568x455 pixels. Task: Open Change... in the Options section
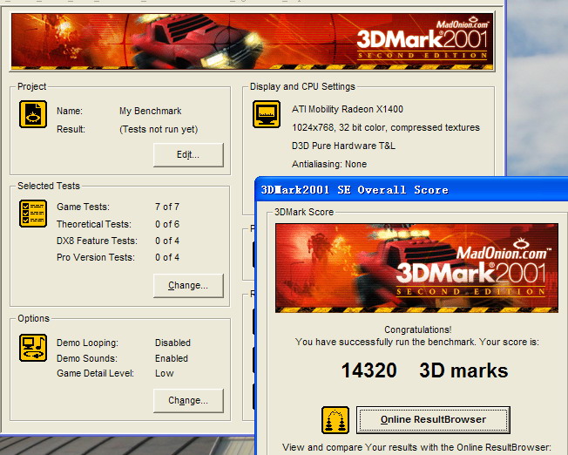[x=188, y=400]
